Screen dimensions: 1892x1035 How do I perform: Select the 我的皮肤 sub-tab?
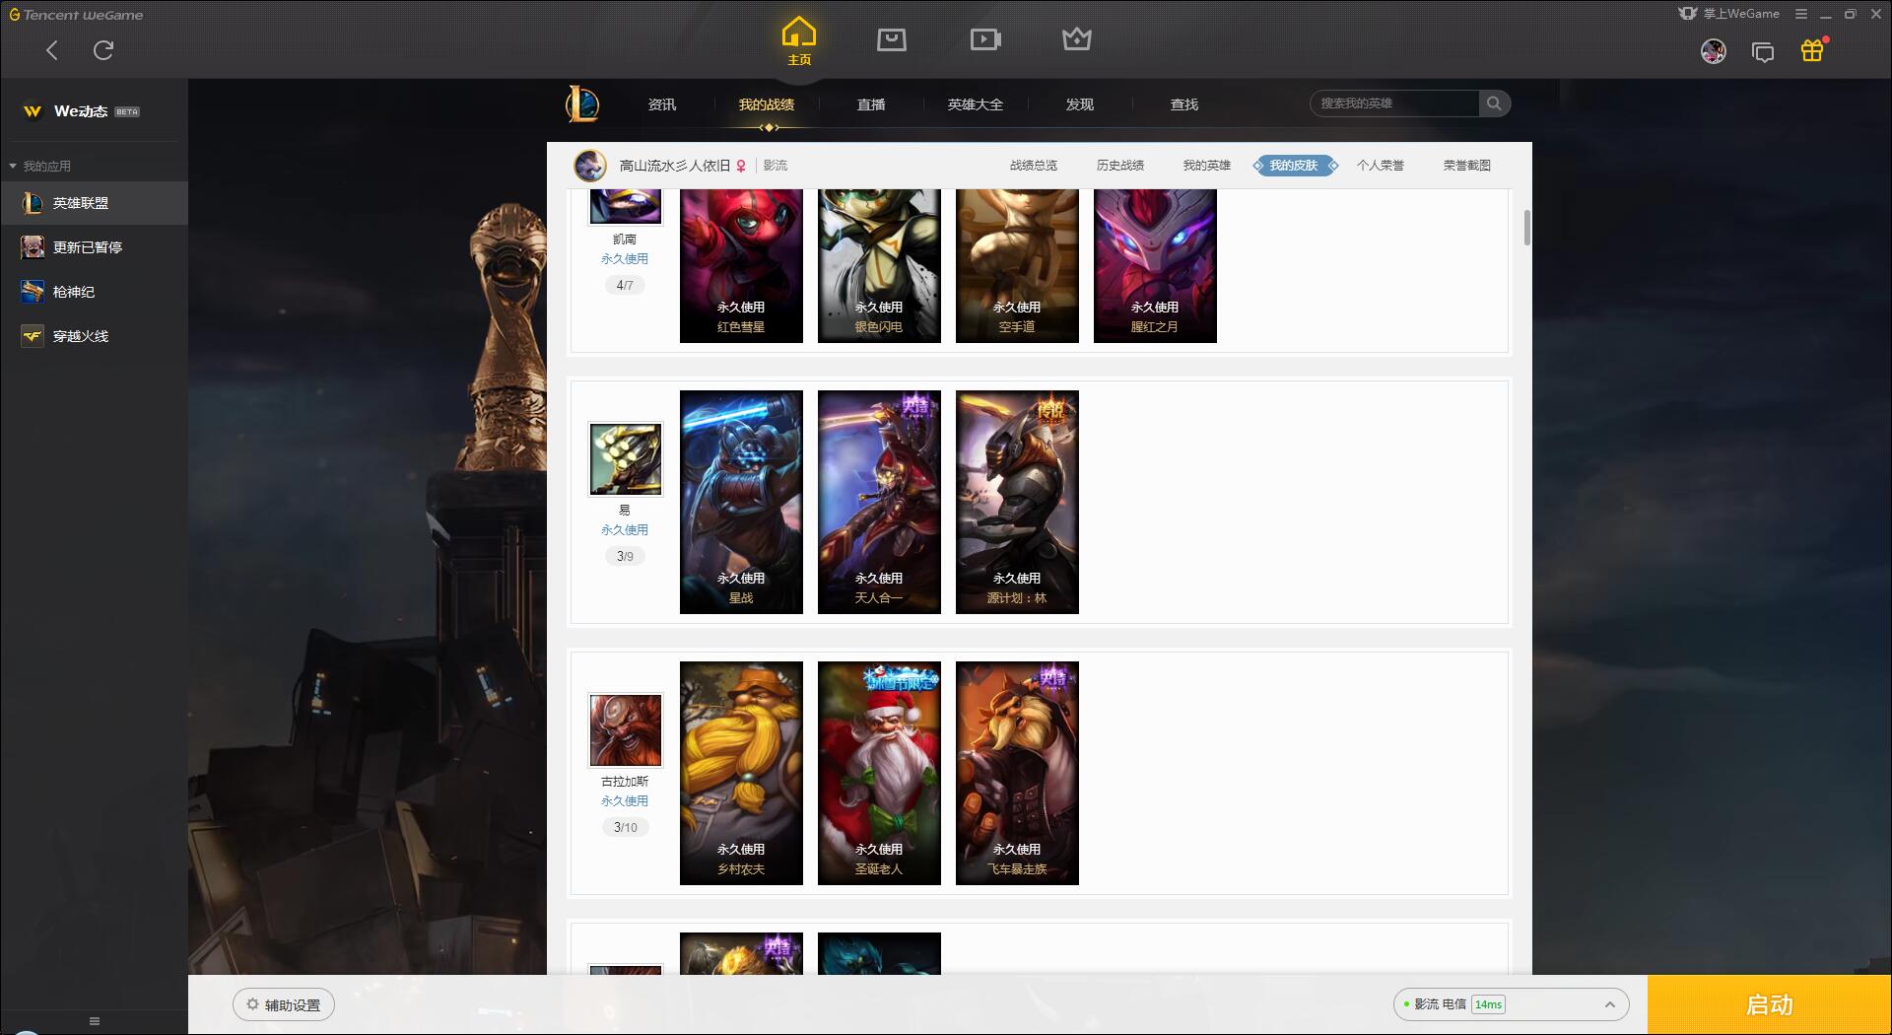point(1295,166)
